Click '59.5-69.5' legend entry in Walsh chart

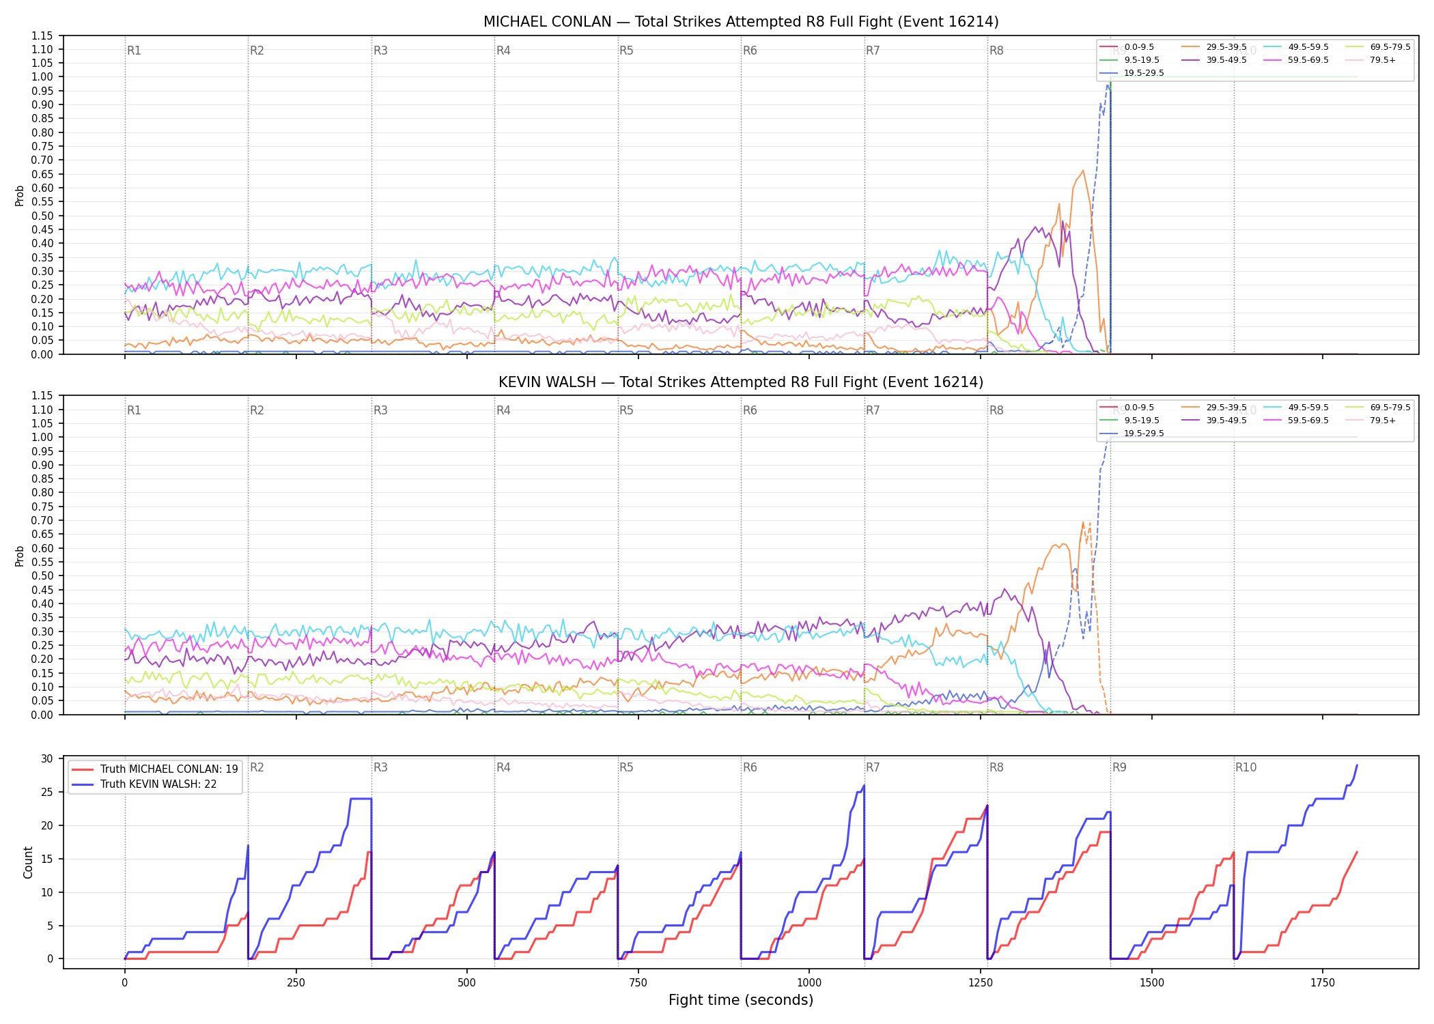pos(1295,421)
